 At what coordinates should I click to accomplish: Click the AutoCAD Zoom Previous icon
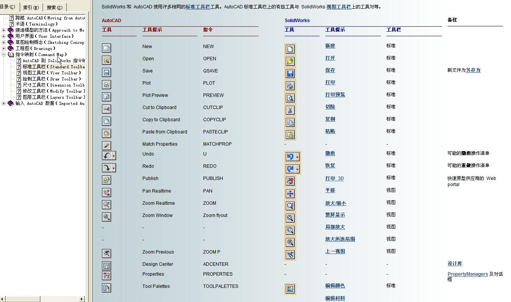[107, 254]
